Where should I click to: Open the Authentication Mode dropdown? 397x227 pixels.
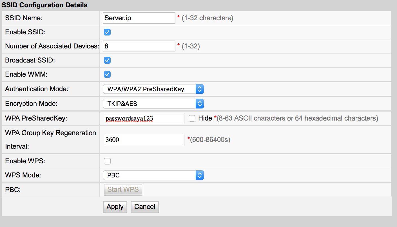click(153, 89)
